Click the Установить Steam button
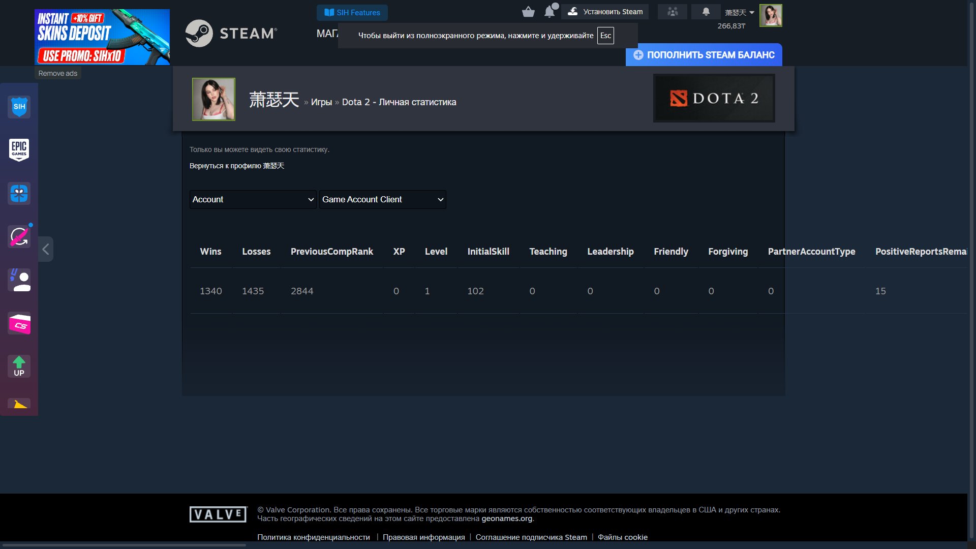The image size is (976, 549). (x=605, y=12)
